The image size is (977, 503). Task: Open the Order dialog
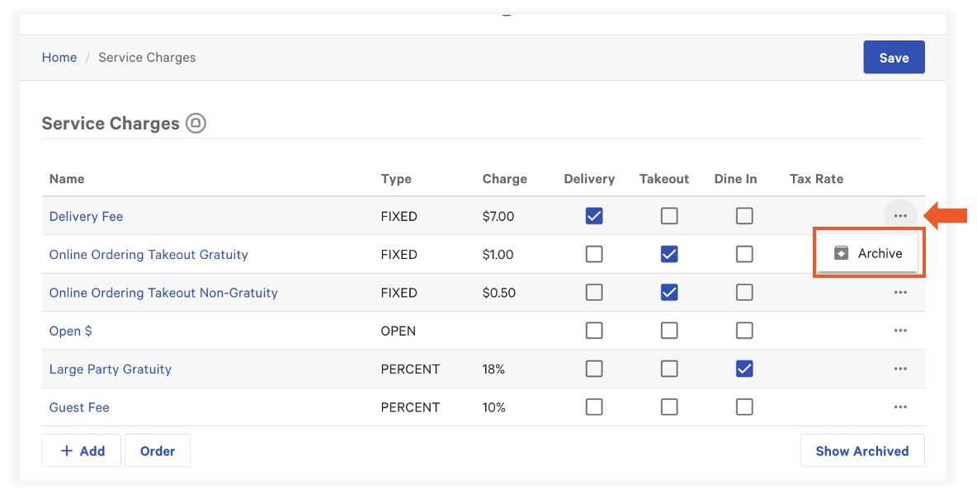pyautogui.click(x=157, y=450)
